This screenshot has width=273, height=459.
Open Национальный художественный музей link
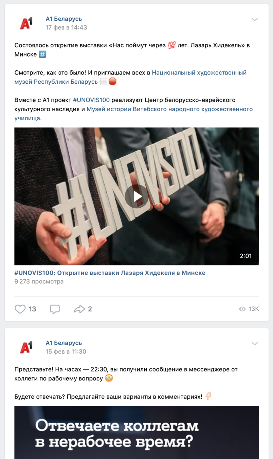pyautogui.click(x=131, y=77)
